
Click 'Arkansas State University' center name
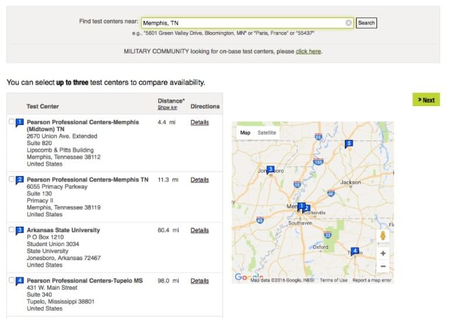(64, 230)
